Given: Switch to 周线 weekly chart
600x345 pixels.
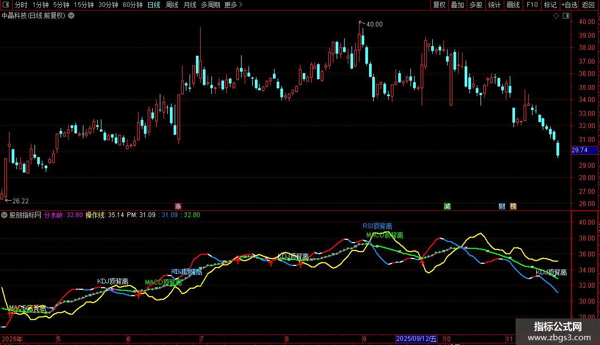Looking at the screenshot, I should (x=172, y=5).
